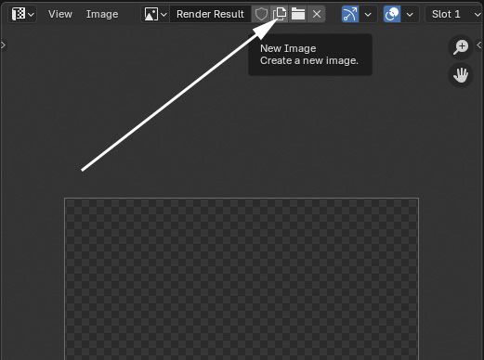This screenshot has height=360, width=484.
Task: Open the Slot 1 dropdown
Action: pos(454,14)
